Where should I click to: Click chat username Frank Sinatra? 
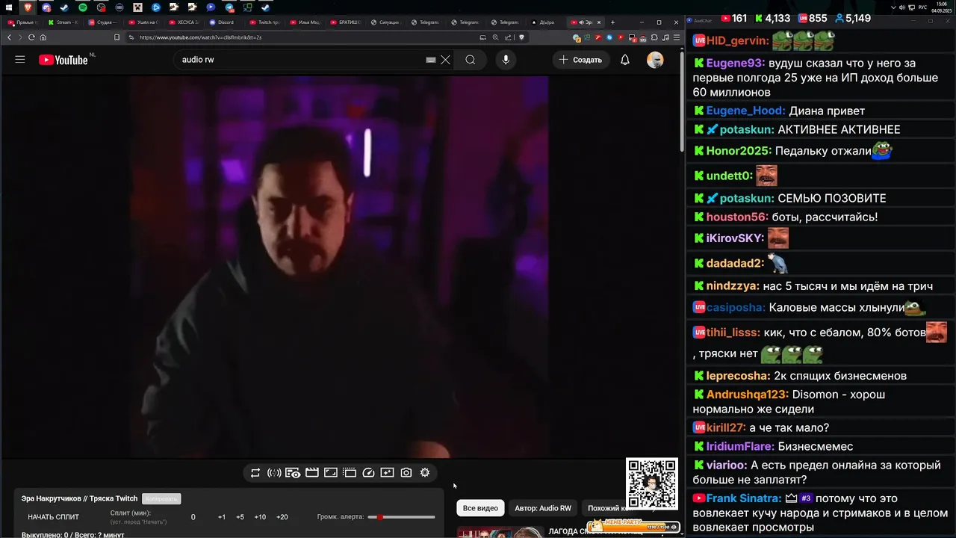pos(744,498)
